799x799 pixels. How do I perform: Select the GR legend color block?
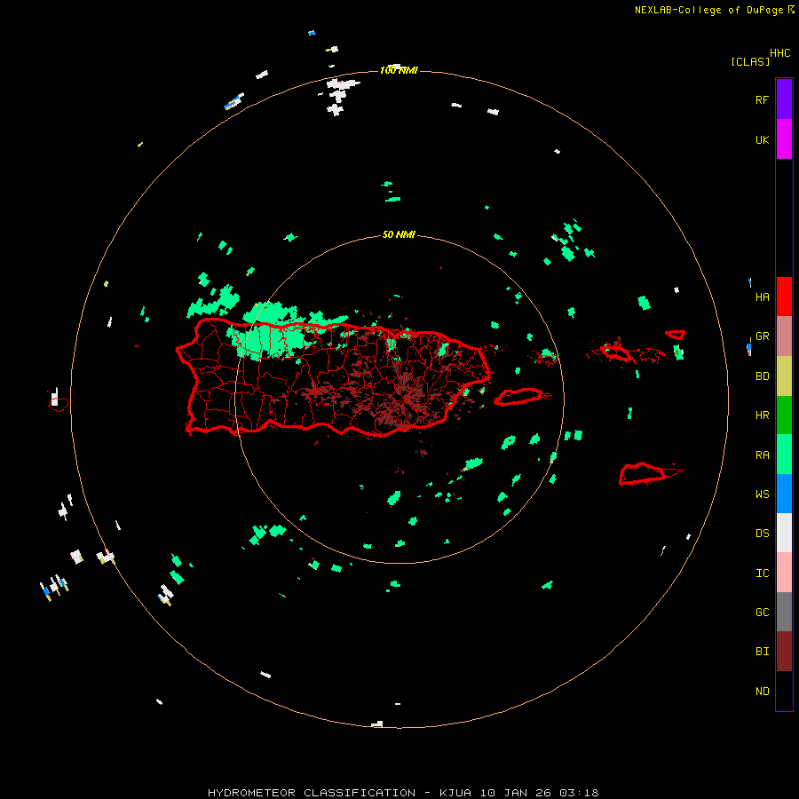point(784,336)
